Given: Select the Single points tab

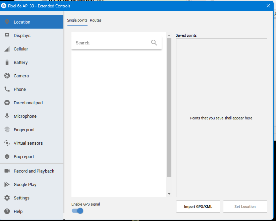Looking at the screenshot, I should tap(77, 21).
